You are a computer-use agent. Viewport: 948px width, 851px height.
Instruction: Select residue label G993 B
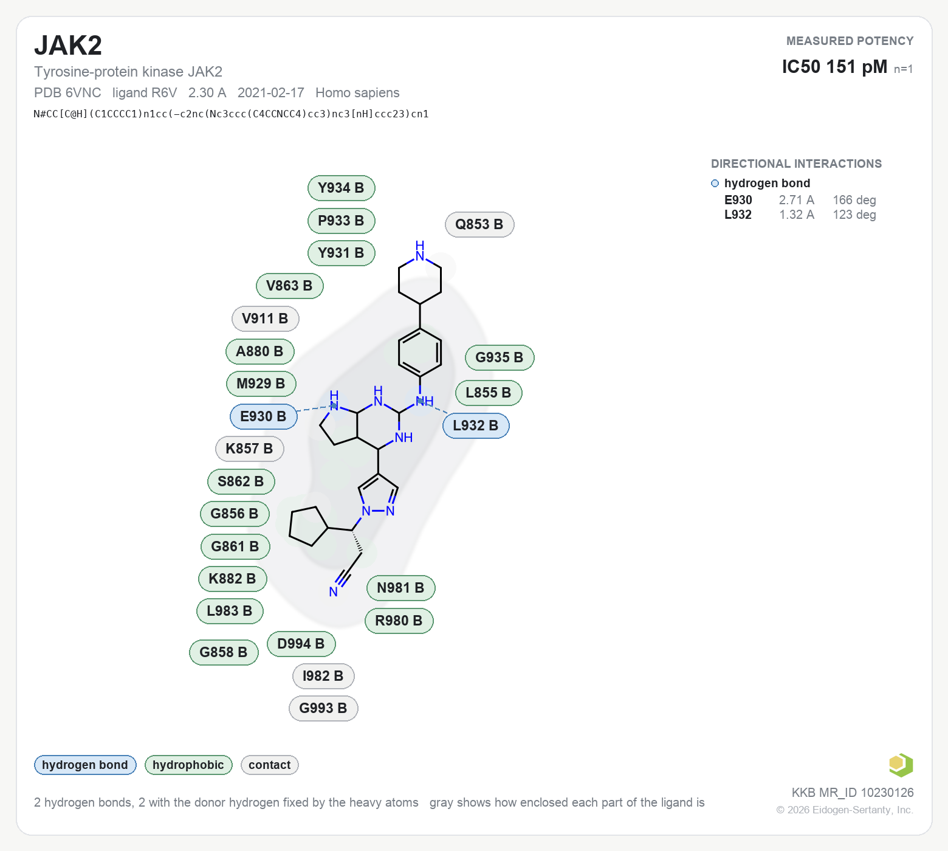coord(323,708)
